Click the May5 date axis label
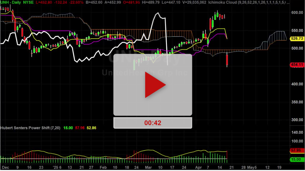The width and height of the screenshot is (305, 171). (x=252, y=167)
